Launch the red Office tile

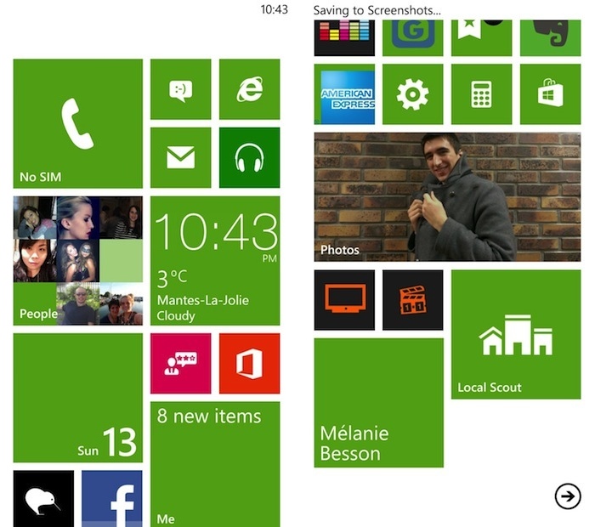click(x=249, y=364)
